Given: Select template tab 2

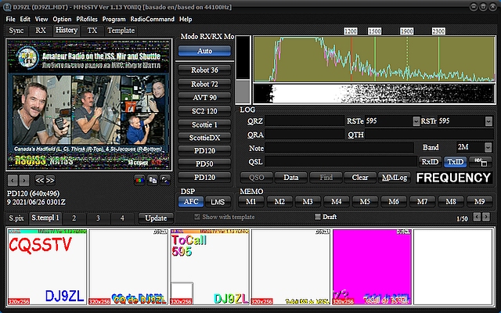Looking at the screenshot, I should 74,218.
